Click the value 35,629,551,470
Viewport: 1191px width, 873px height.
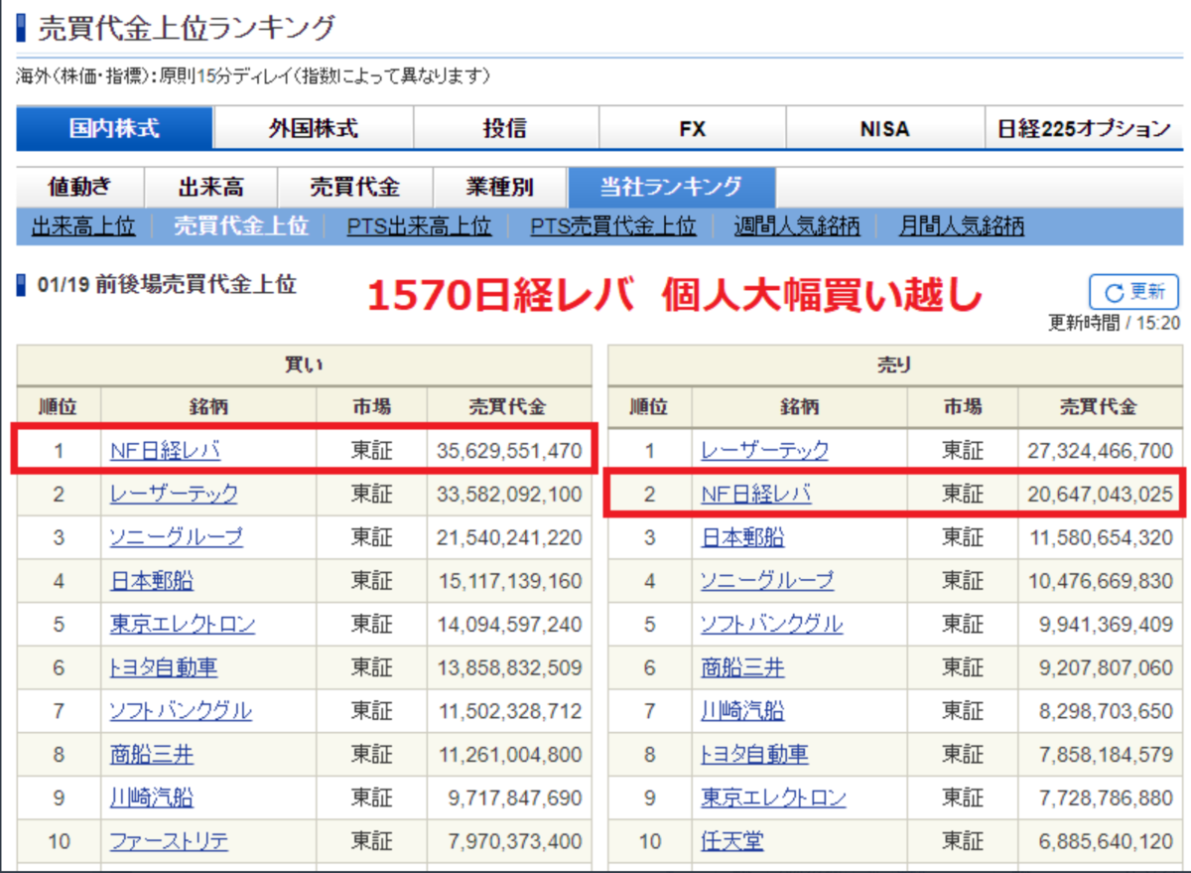tap(509, 451)
